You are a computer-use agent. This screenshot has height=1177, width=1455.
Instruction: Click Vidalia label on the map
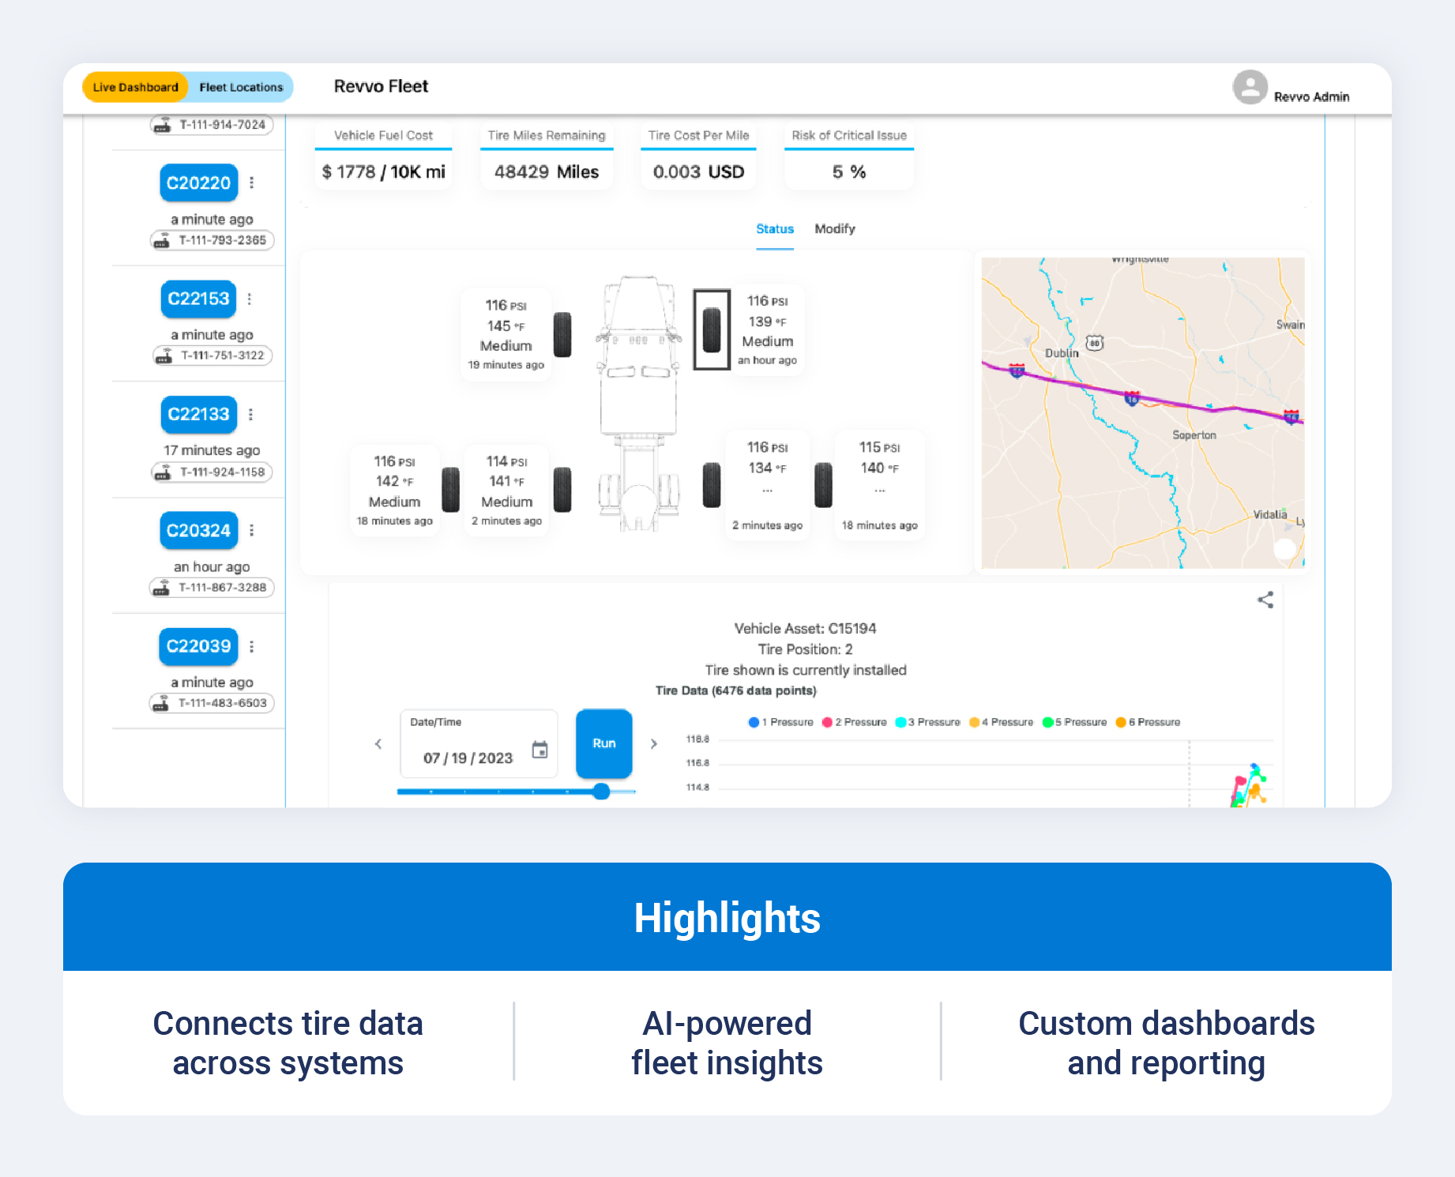[1270, 515]
